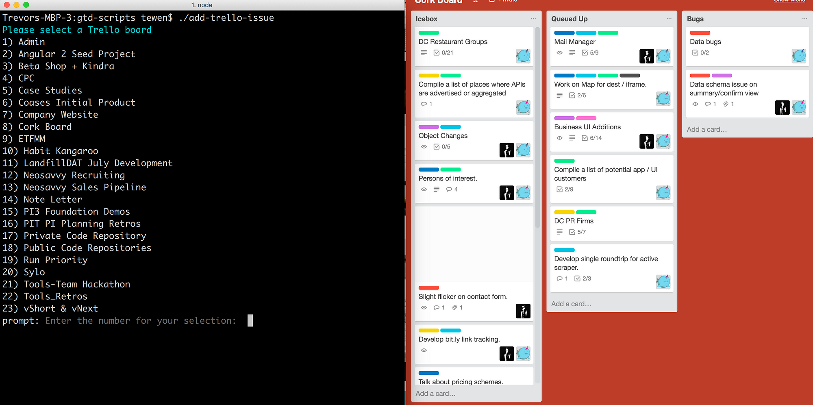Click description icon on DC PR Firms card
813x405 pixels.
click(x=559, y=232)
